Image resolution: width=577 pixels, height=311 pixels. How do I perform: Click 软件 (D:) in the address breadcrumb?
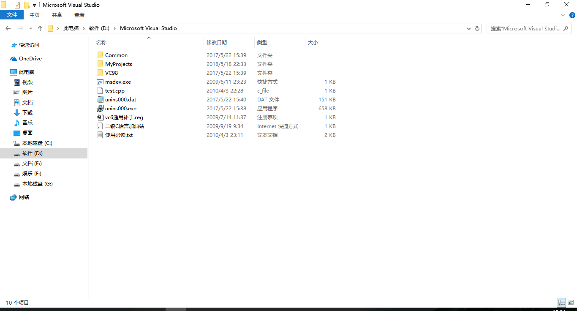click(x=99, y=28)
